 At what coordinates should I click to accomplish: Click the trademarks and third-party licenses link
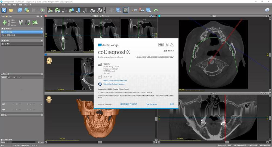coord(129,104)
